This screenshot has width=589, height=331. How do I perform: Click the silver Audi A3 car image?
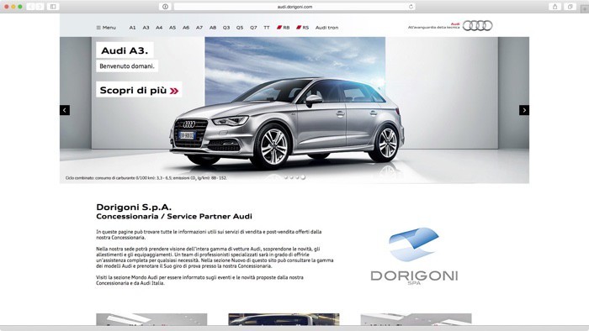pos(288,123)
